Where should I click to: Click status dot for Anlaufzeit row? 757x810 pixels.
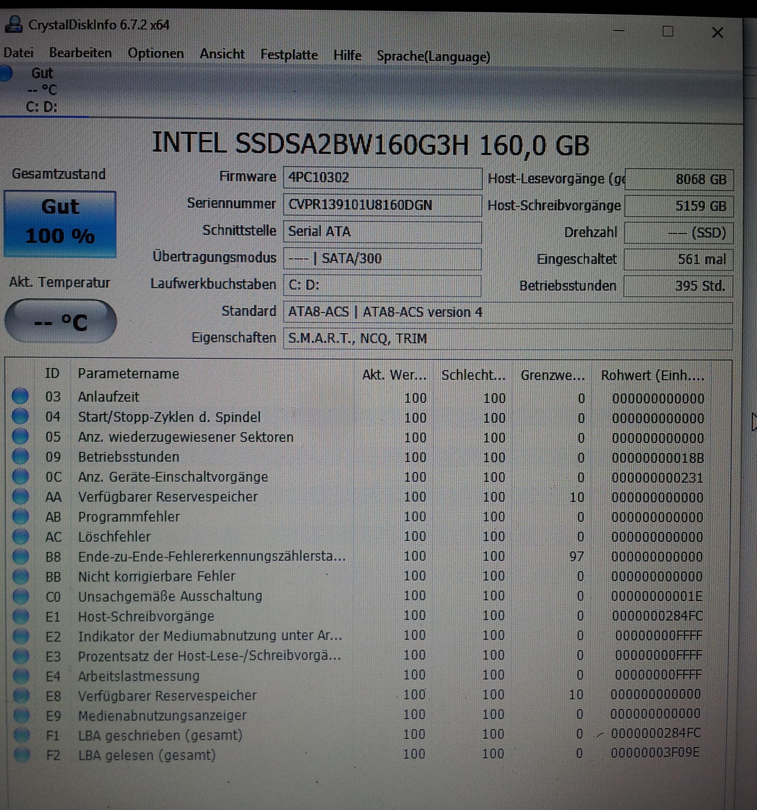click(20, 395)
